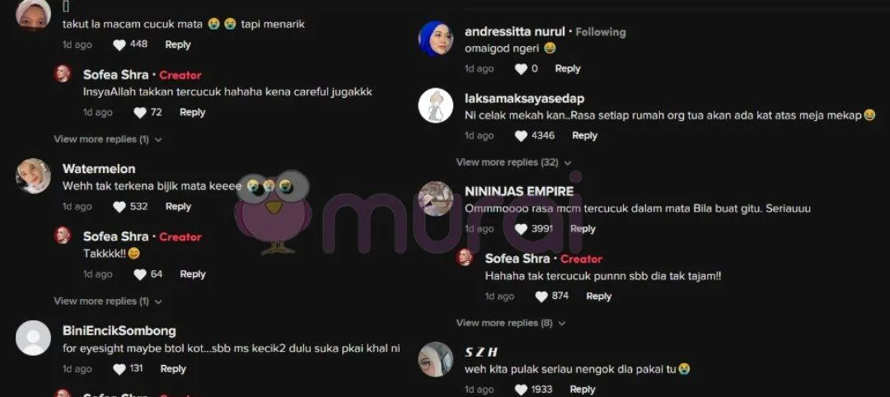Like BiniEncikSombong's comment with 131 likes
Screen dimensions: 890x397
pos(119,369)
